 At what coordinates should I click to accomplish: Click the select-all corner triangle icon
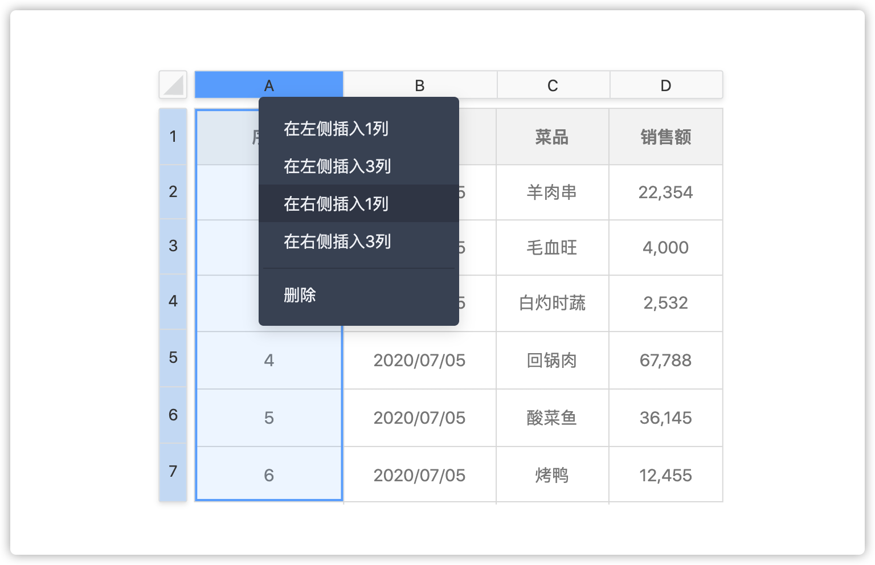173,85
